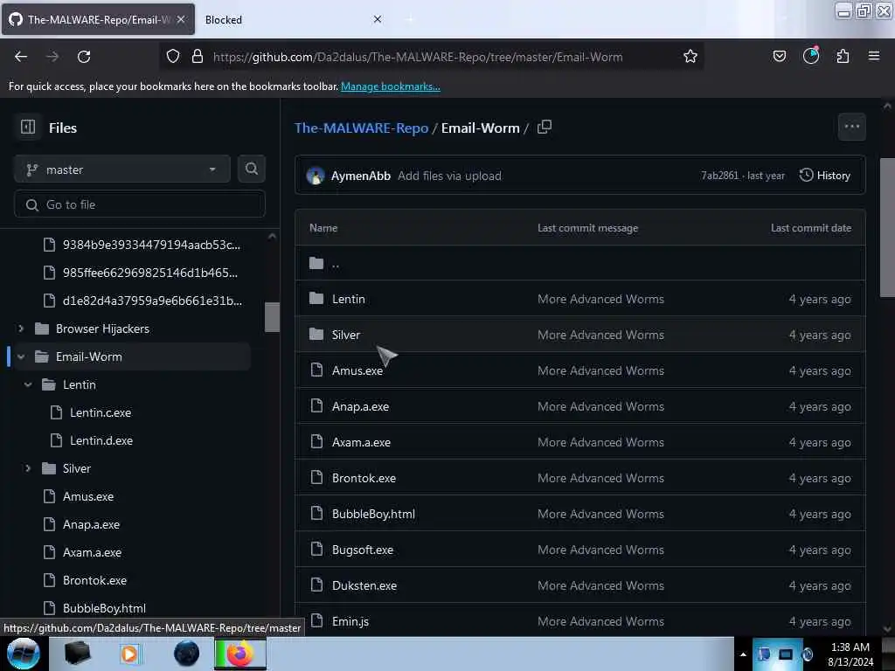Open Amus.exe in the file list

click(x=357, y=370)
